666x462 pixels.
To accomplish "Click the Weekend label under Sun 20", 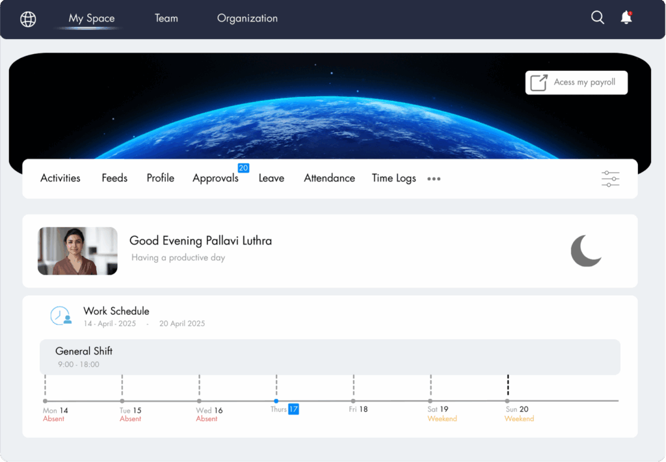I will [x=520, y=418].
